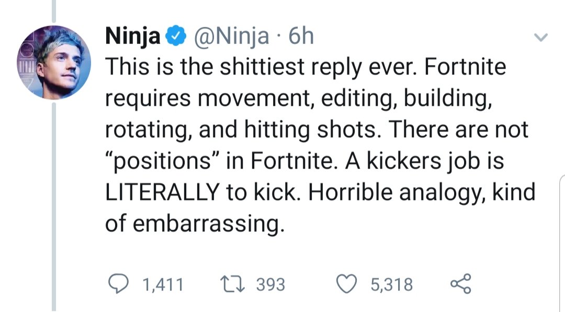Click the 6h timestamp
Screen dimensions: 565x312
[301, 36]
